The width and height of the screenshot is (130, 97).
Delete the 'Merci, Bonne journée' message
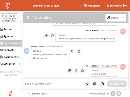coord(76,71)
